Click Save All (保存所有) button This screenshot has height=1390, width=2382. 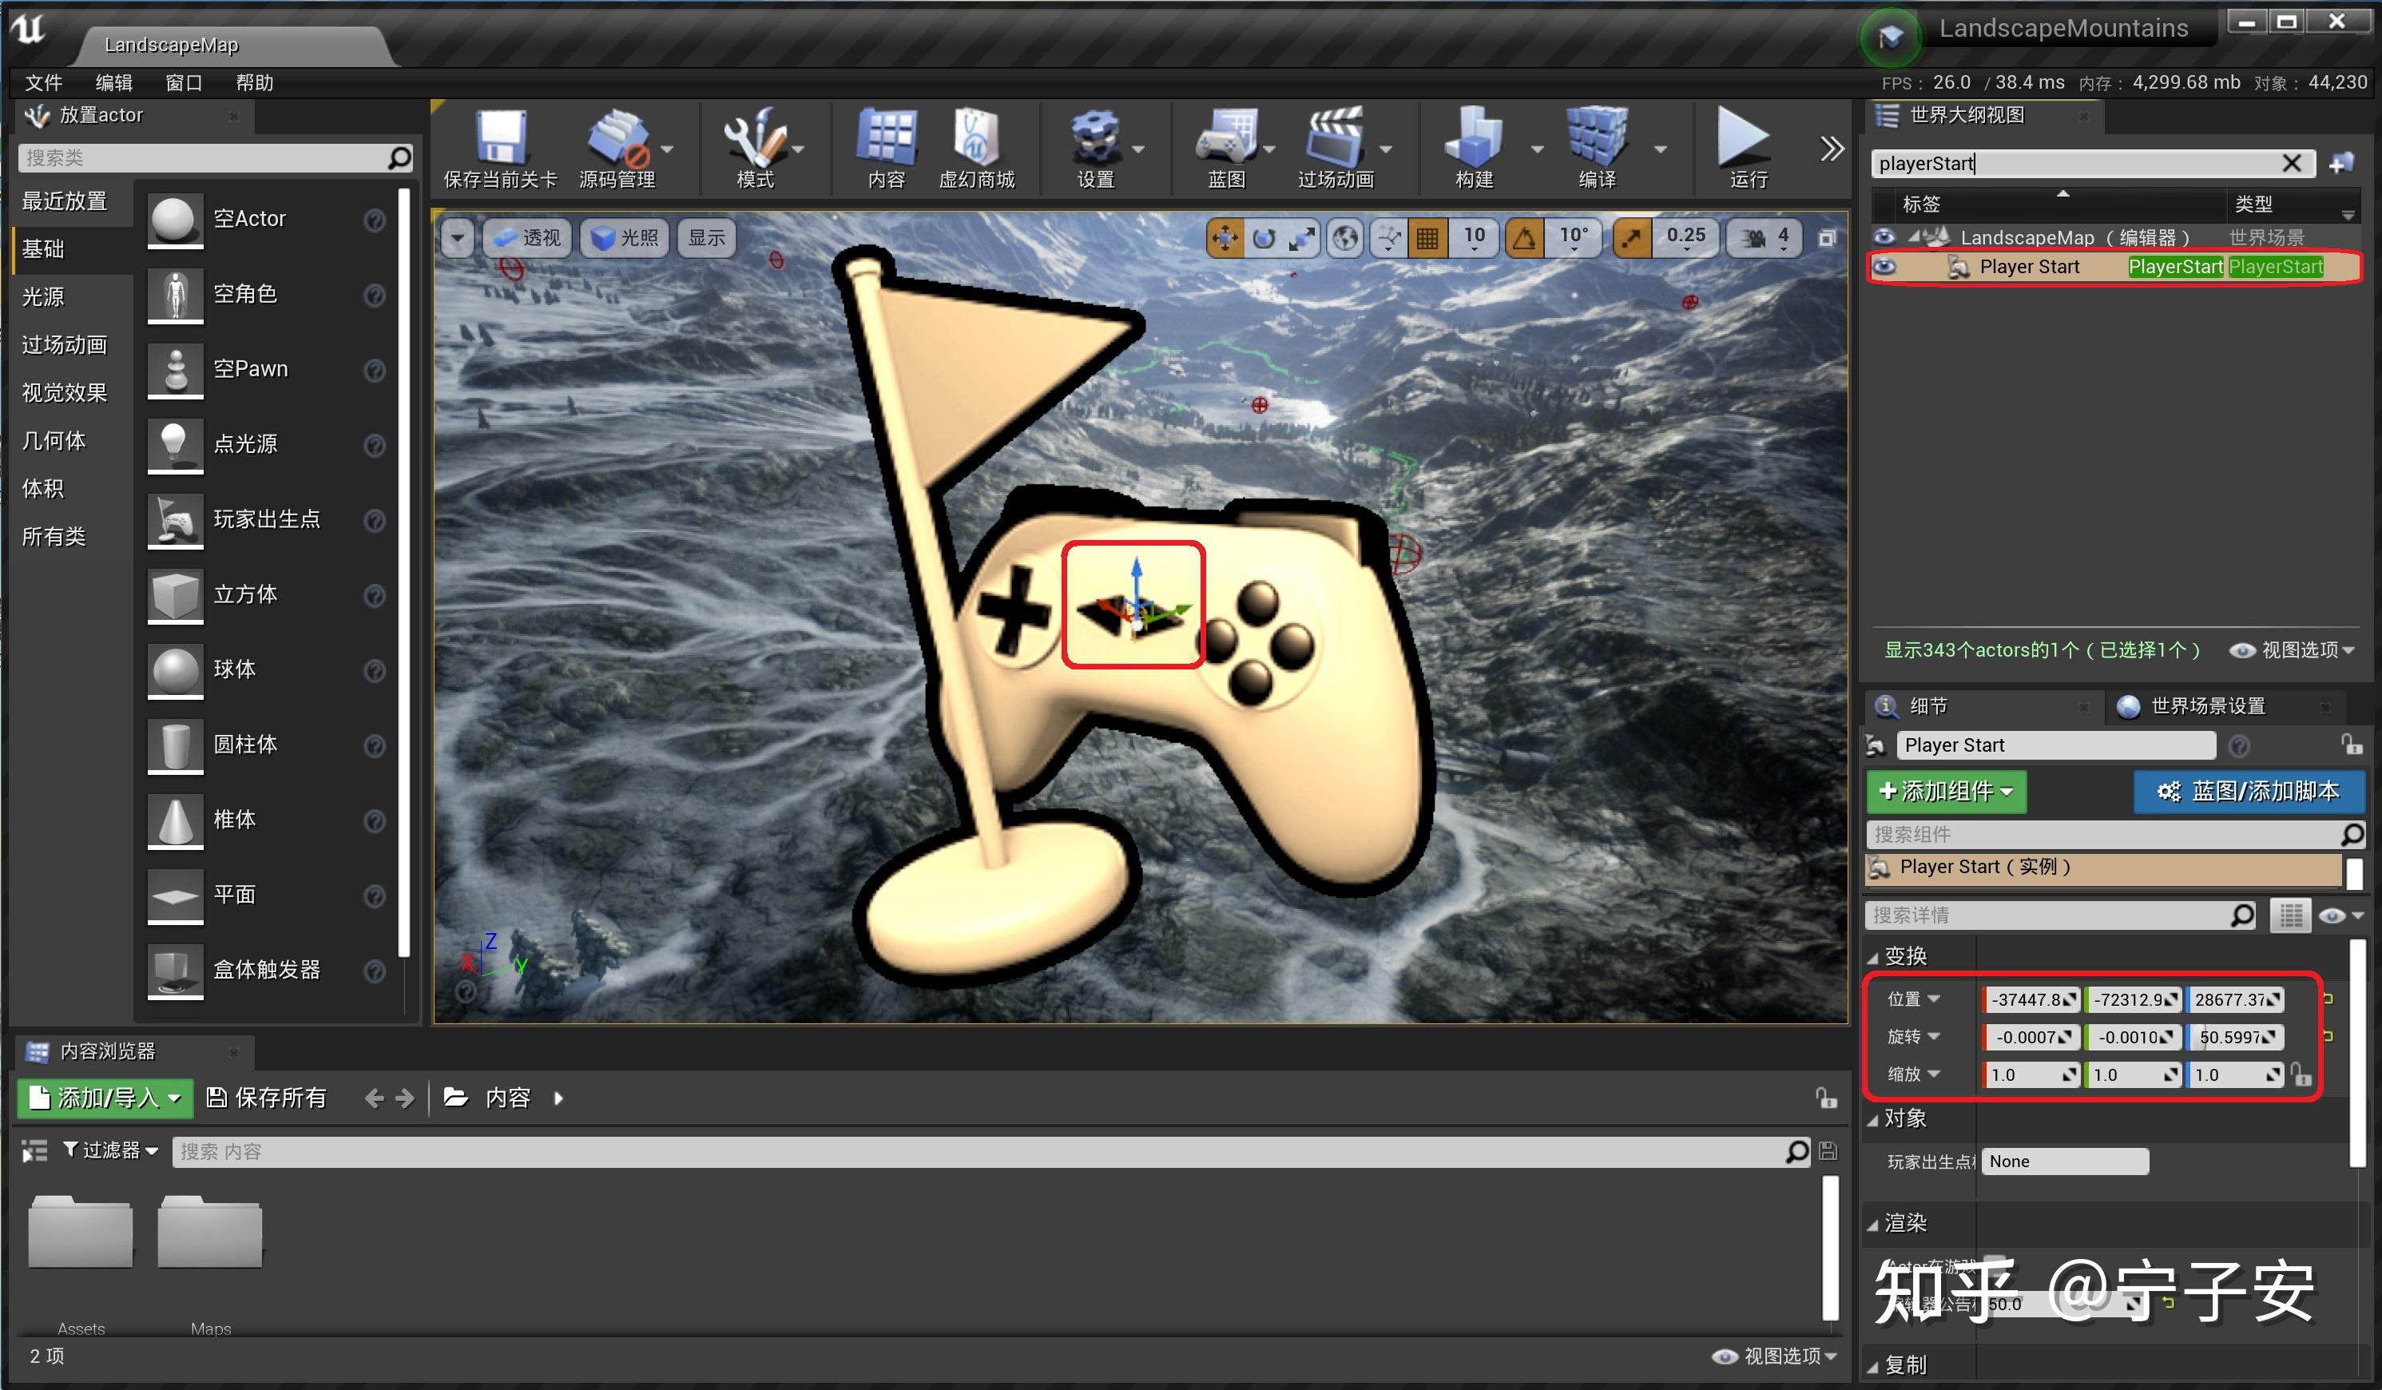(x=267, y=1098)
